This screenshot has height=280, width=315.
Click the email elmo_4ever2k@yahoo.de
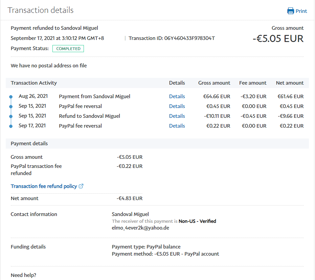(140, 228)
